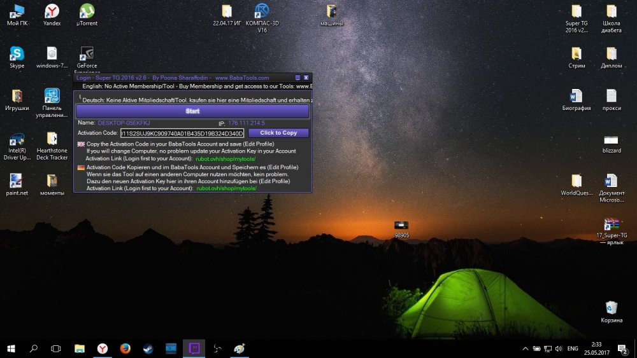The height and width of the screenshot is (358, 637).
Task: Expand hidden system tray icons
Action: coord(526,348)
